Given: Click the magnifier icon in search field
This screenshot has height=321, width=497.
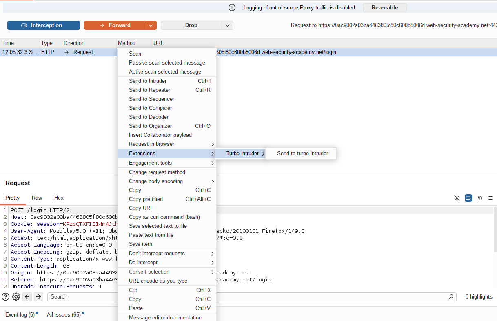Looking at the screenshot, I should tap(451, 297).
